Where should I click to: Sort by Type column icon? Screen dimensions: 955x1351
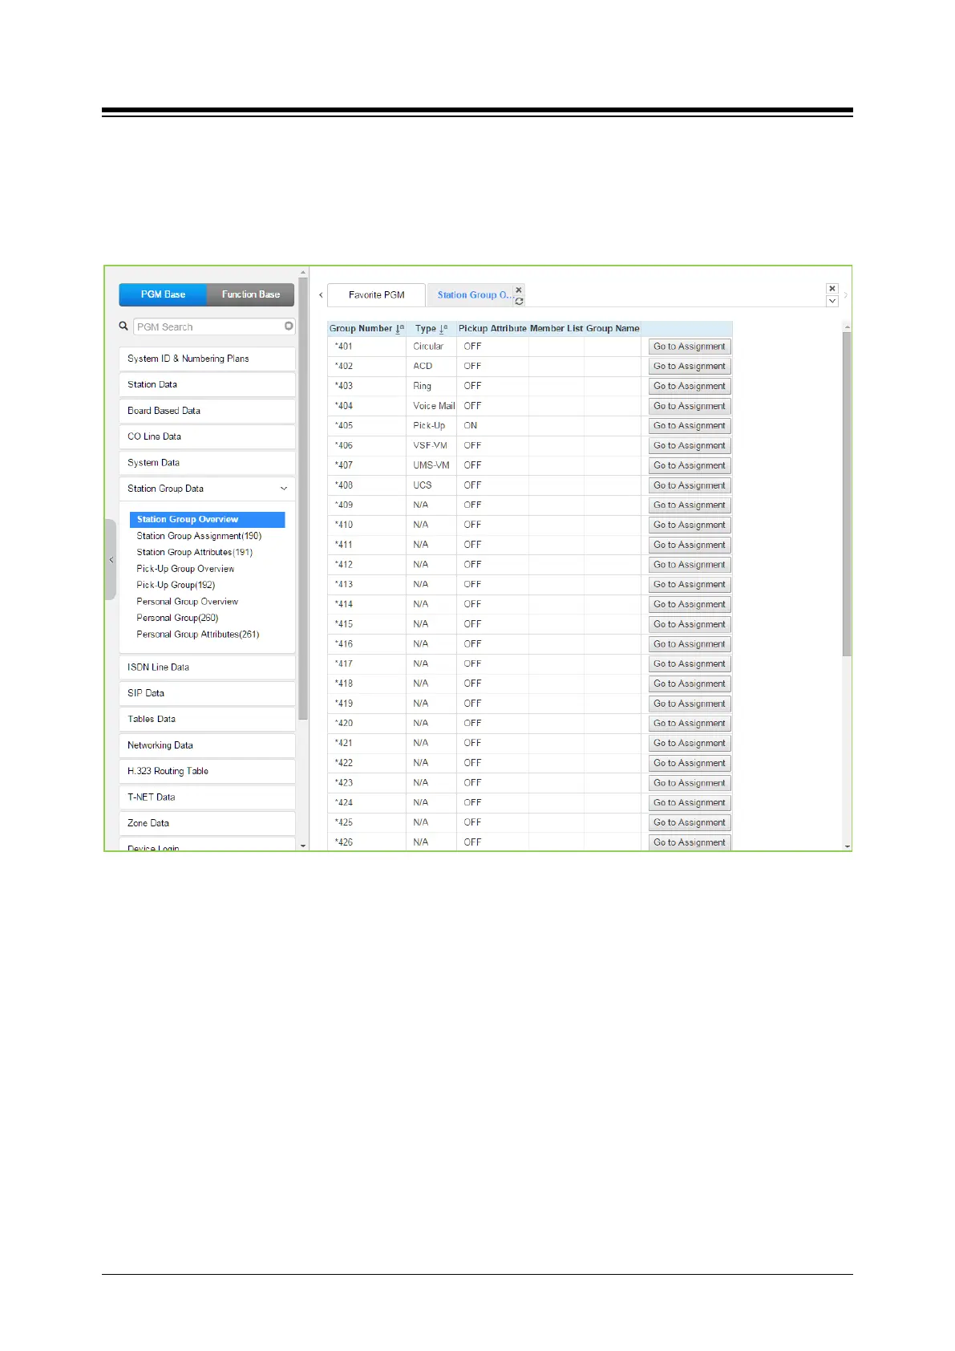pyautogui.click(x=443, y=329)
